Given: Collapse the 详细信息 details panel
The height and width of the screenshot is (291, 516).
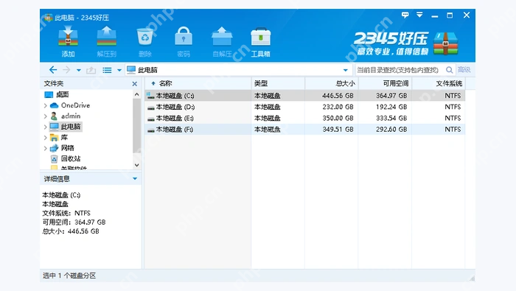Looking at the screenshot, I should [x=135, y=178].
